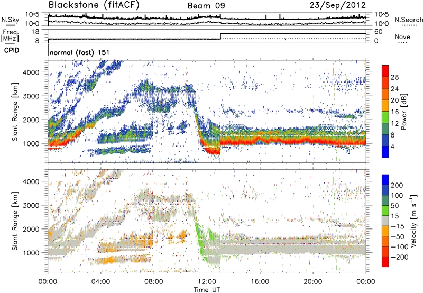Click the 'normal (fast) 151' text
Screen dimensions: 423x293
(80, 52)
